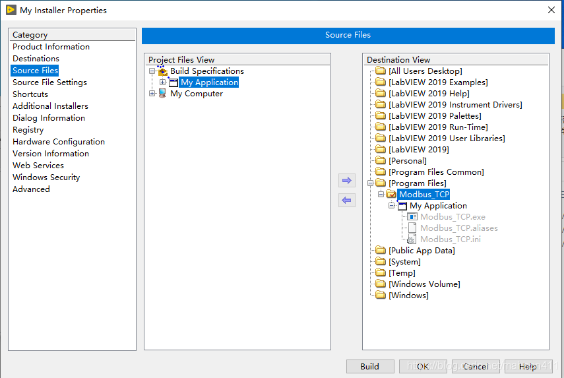Image resolution: width=564 pixels, height=378 pixels.
Task: Select the Modbus_TCP.aliases file name
Action: click(459, 228)
